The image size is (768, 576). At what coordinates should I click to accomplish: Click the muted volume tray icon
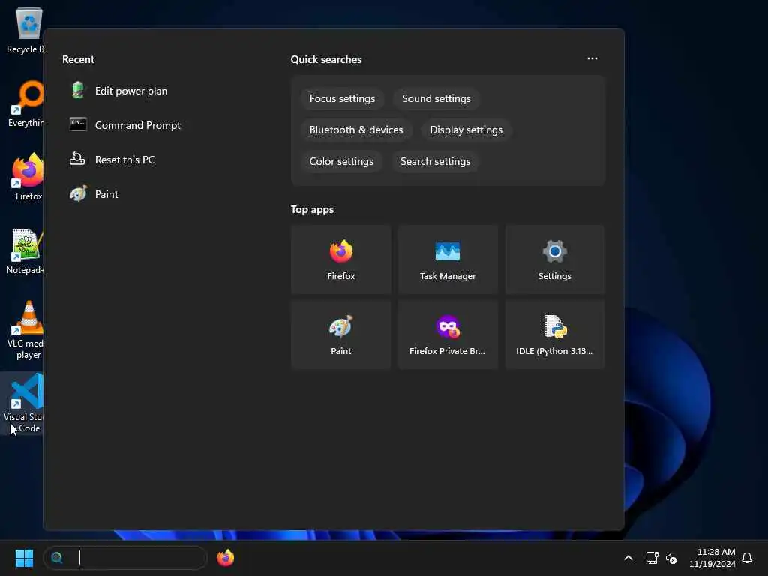pyautogui.click(x=671, y=558)
